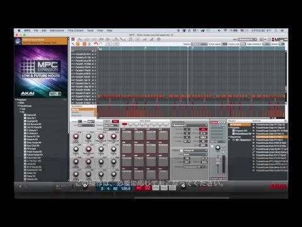Select pad bank A
The height and width of the screenshot is (227, 302).
pyautogui.click(x=125, y=124)
